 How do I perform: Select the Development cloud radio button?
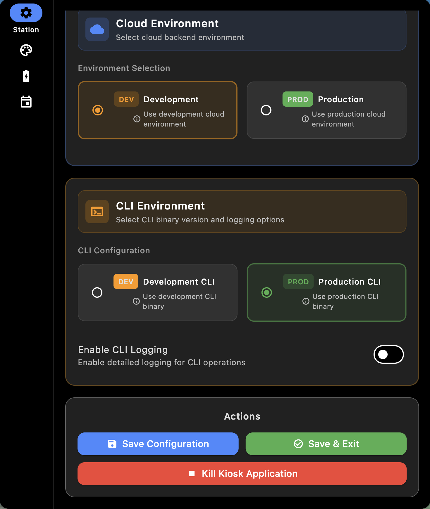coord(98,110)
